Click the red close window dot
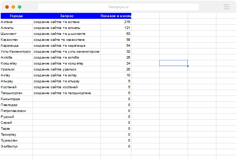Viewport: 237px width, 159px height. [x=7, y=7]
